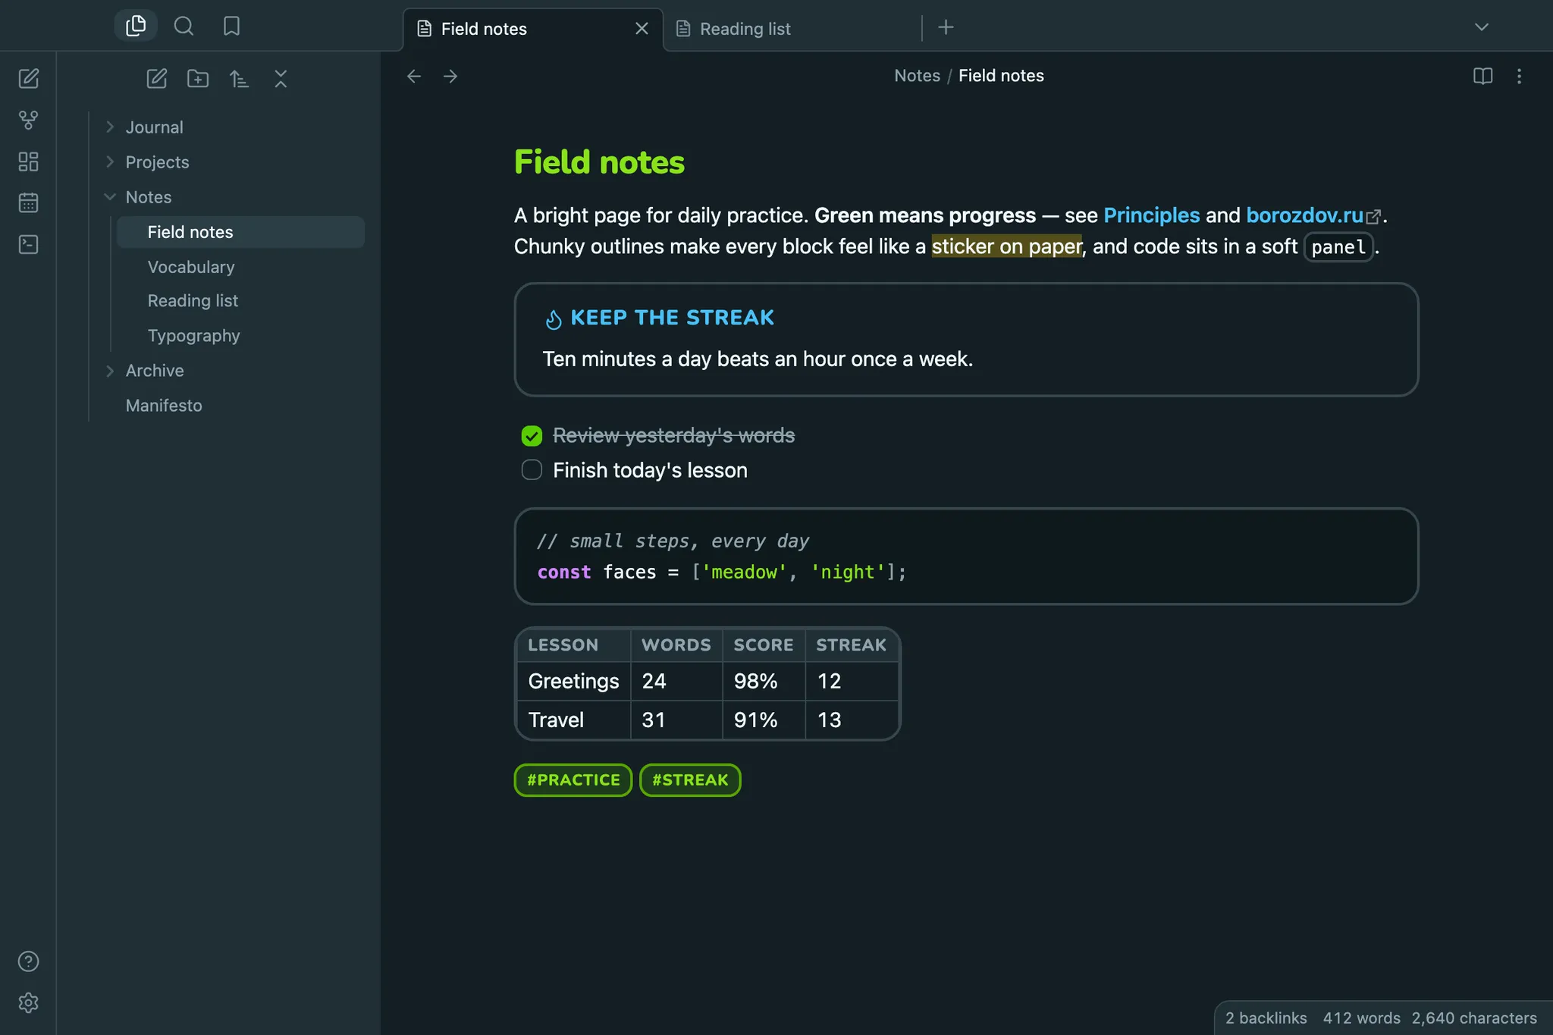The width and height of the screenshot is (1553, 1035).
Task: Click SCORE table header
Action: click(x=763, y=645)
